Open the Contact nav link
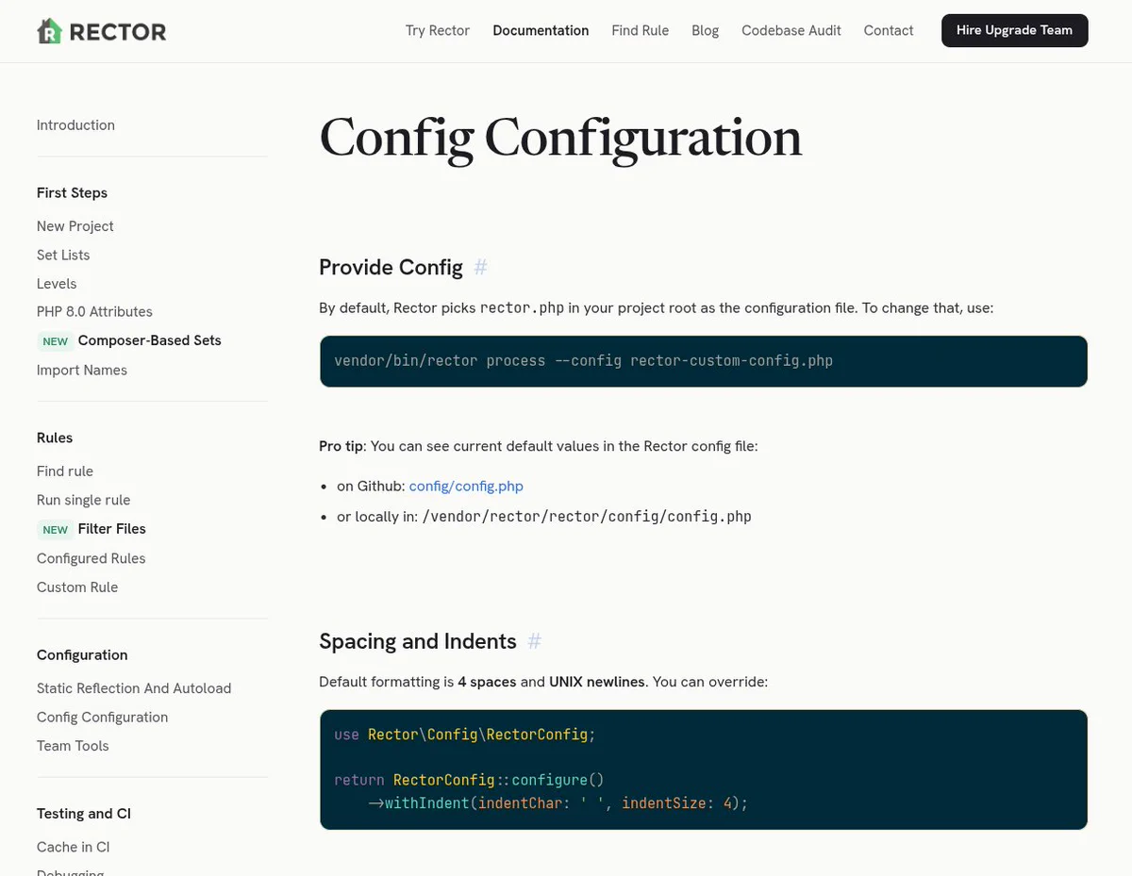Image resolution: width=1132 pixels, height=876 pixels. pyautogui.click(x=889, y=30)
